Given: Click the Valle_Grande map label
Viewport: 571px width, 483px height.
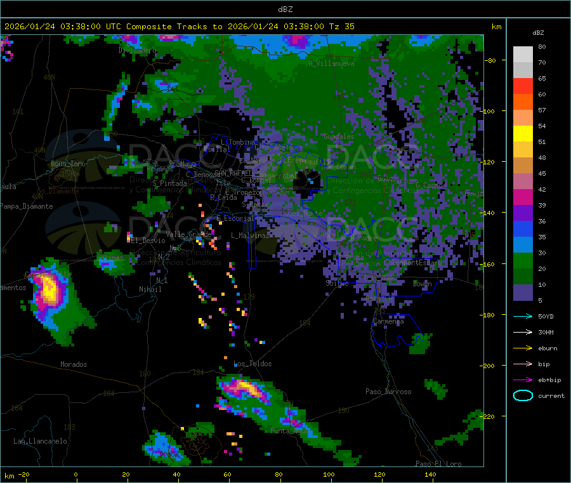Looking at the screenshot, I should 188,234.
